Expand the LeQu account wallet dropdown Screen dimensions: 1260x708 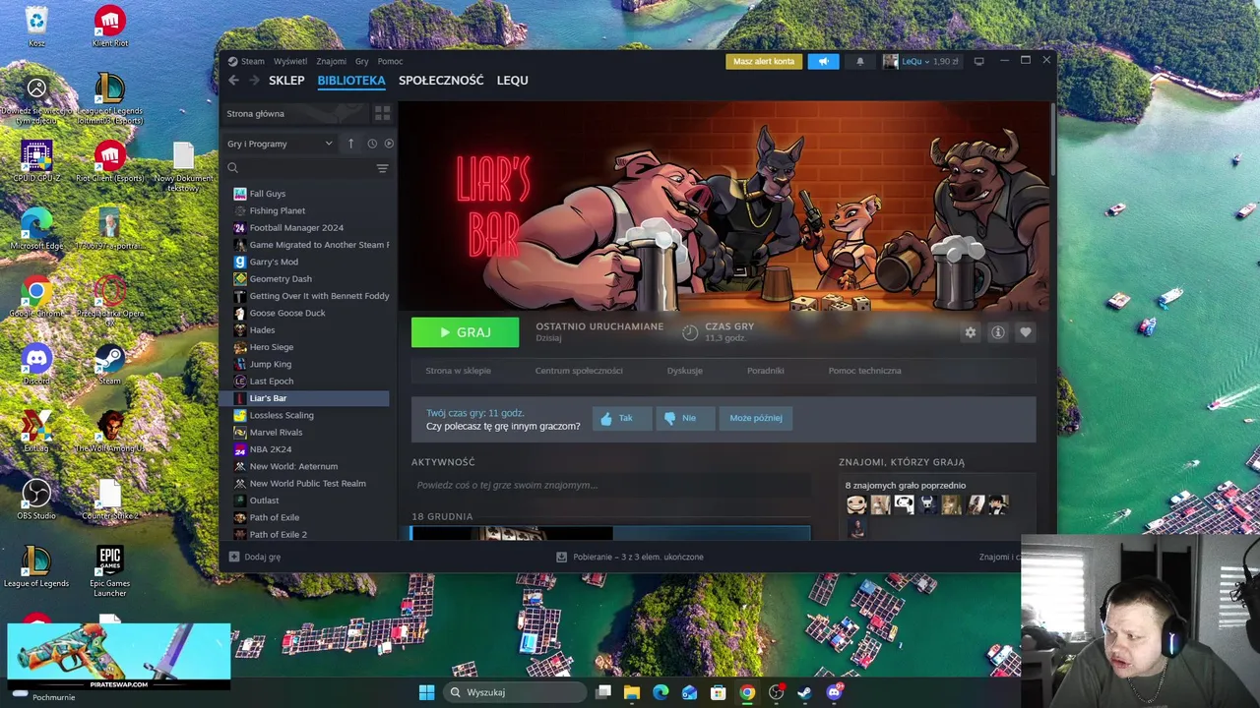tap(929, 61)
